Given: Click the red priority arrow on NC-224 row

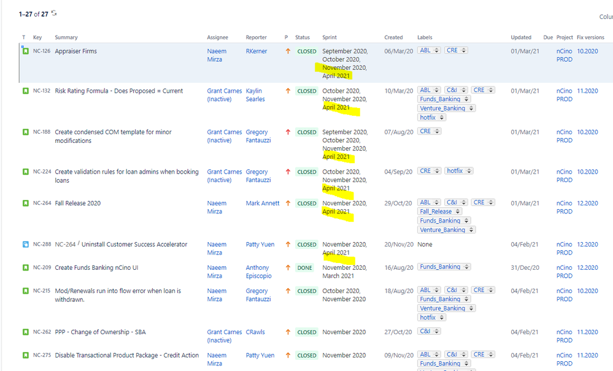Looking at the screenshot, I should click(288, 172).
